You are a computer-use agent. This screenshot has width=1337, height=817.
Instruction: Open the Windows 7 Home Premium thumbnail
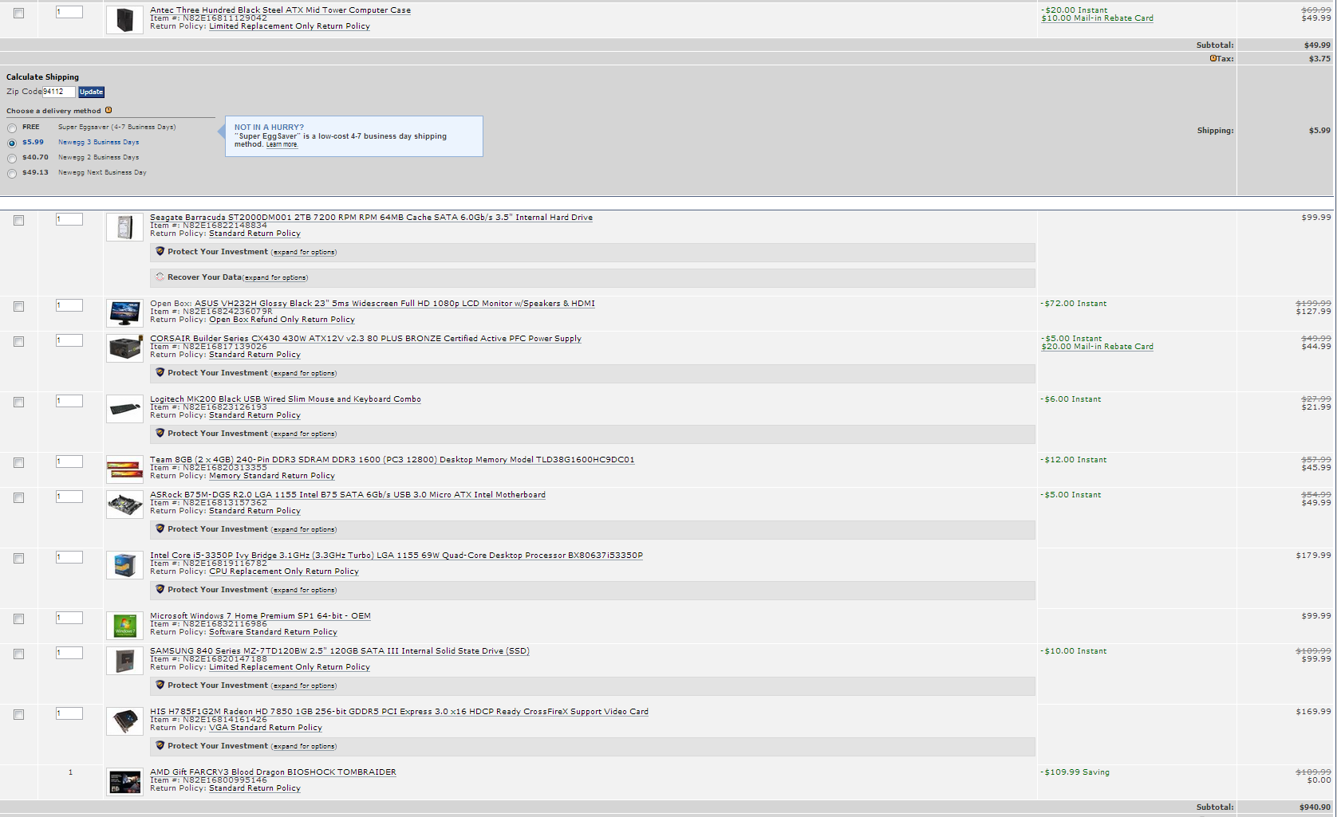(x=124, y=626)
